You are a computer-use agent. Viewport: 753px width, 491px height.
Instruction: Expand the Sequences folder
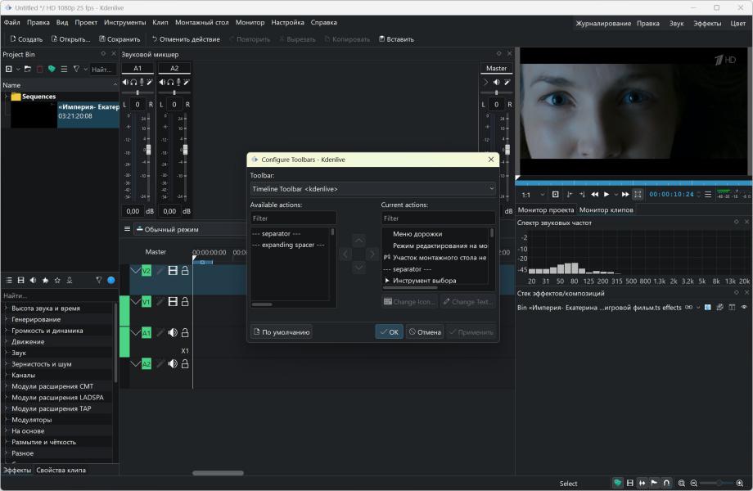(6, 97)
